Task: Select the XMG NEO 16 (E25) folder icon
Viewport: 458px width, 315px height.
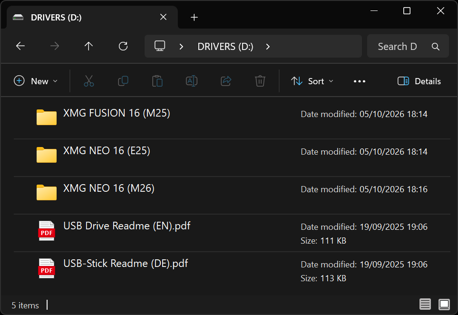Action: coord(47,155)
